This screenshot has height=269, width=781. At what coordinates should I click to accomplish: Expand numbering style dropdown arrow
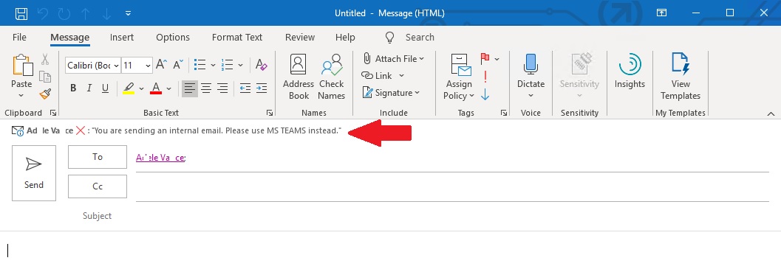(x=241, y=65)
